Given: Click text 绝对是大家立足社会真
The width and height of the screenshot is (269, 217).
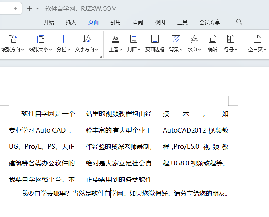Looking at the screenshot, I should click(x=119, y=163).
